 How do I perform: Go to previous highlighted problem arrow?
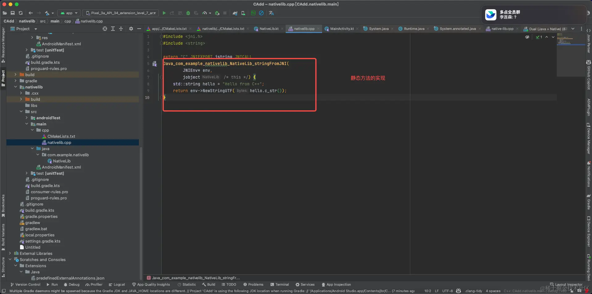(x=547, y=37)
